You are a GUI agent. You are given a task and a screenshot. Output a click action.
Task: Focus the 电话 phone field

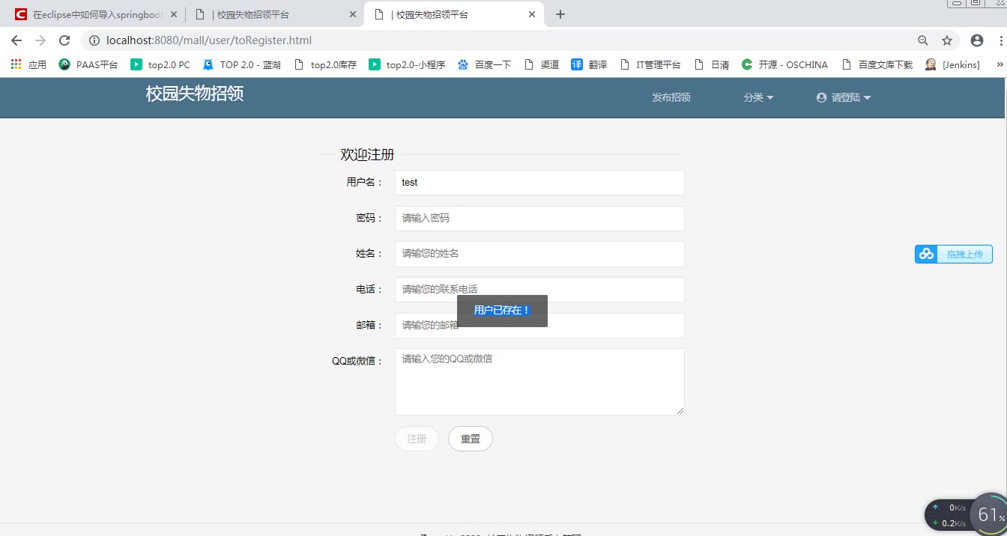539,290
